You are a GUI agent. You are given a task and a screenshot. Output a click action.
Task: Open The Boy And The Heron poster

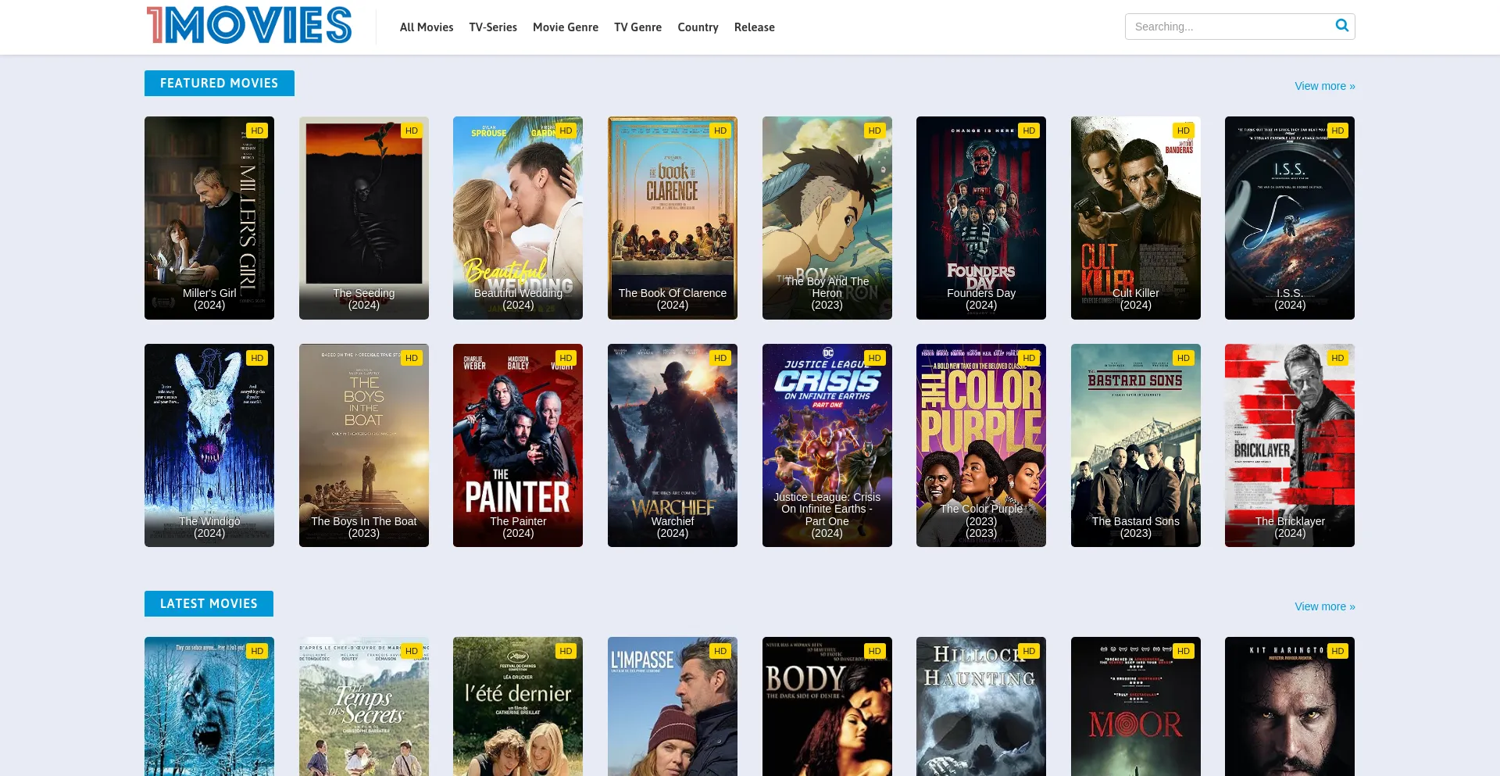point(827,218)
